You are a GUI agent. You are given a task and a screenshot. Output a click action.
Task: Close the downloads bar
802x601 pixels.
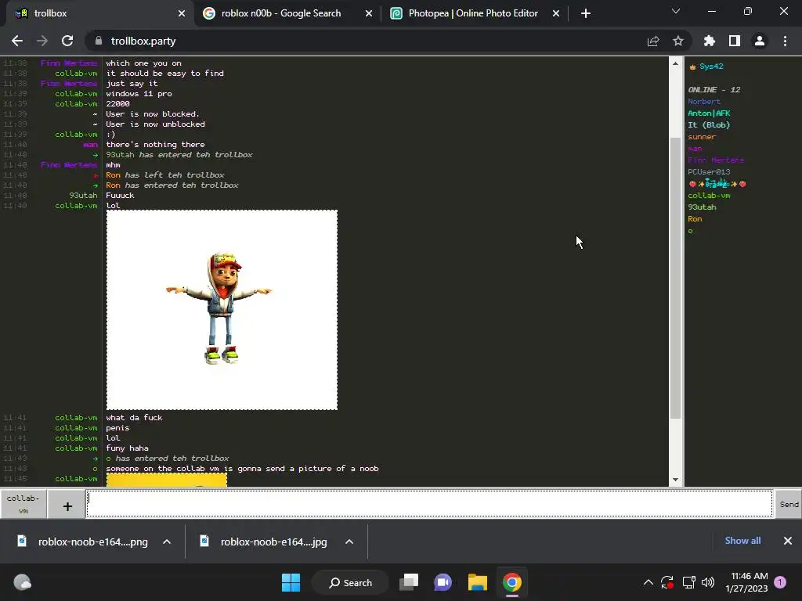point(788,541)
